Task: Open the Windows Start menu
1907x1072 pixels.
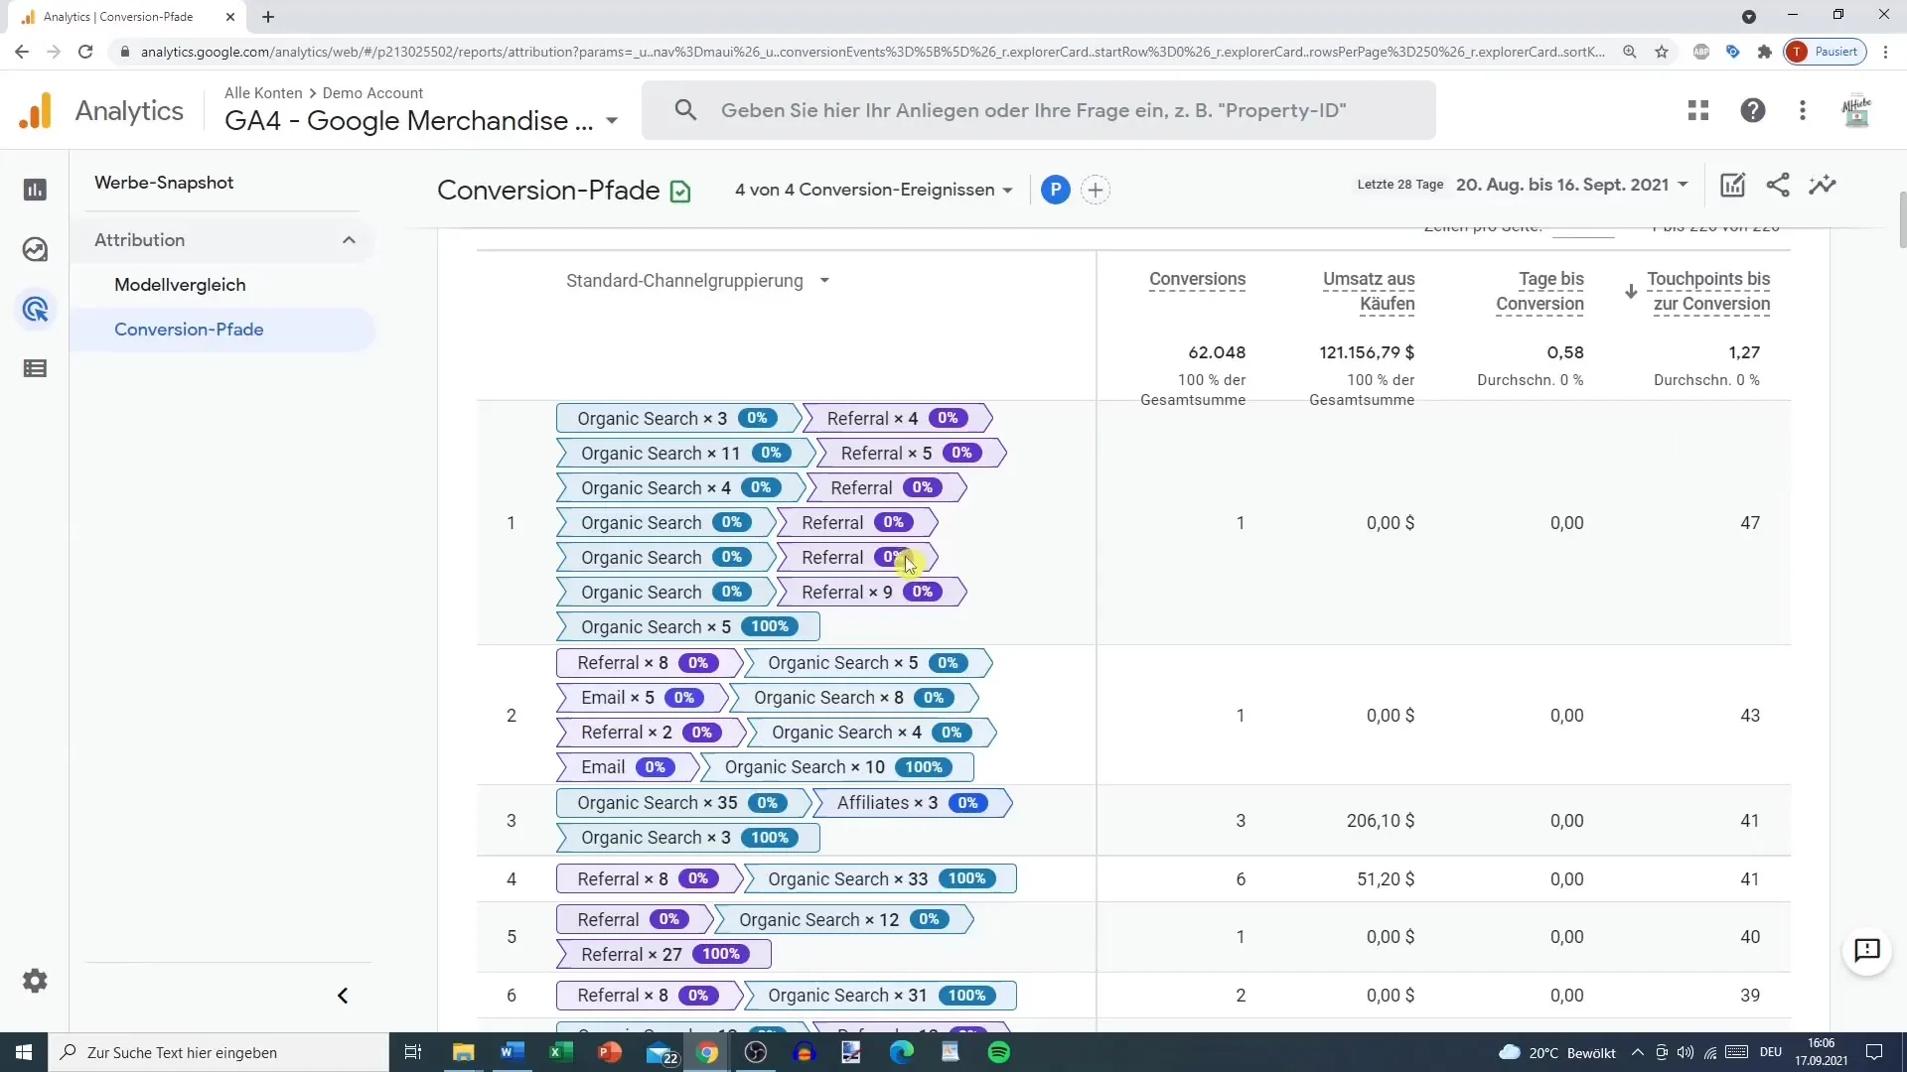Action: coord(24,1052)
